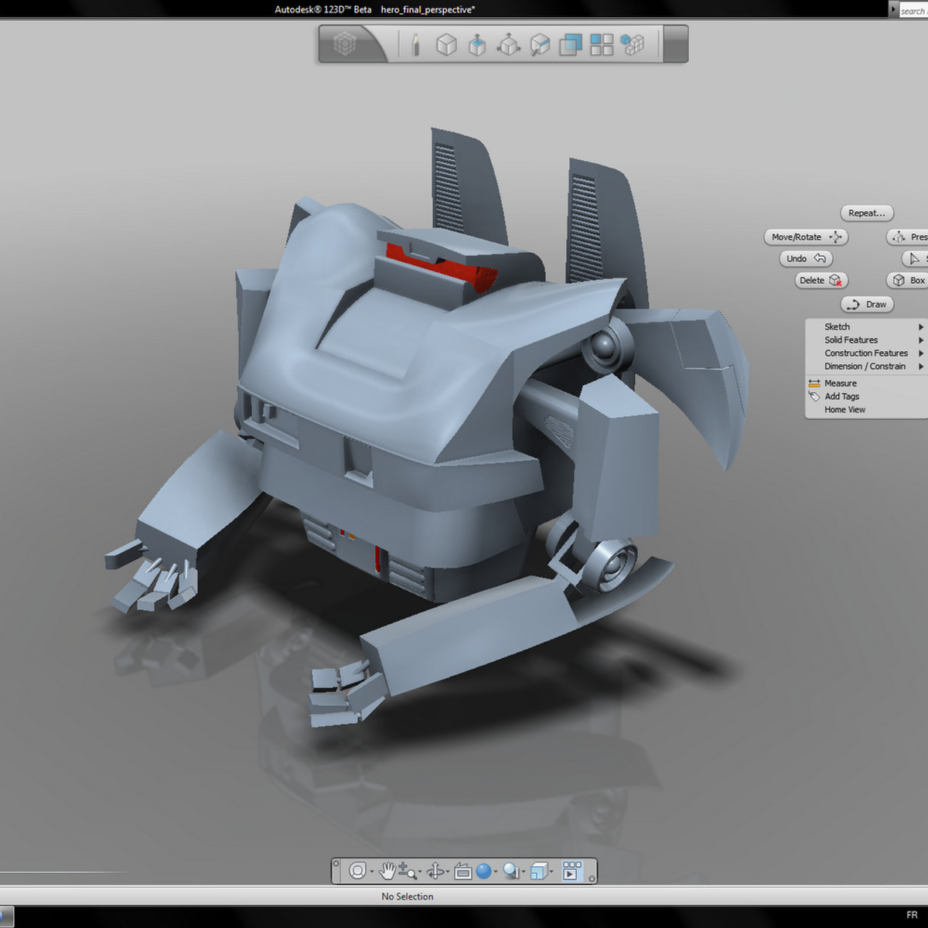Viewport: 928px width, 928px height.
Task: Select the pencil Sketch tool in top toolbar
Action: point(415,45)
